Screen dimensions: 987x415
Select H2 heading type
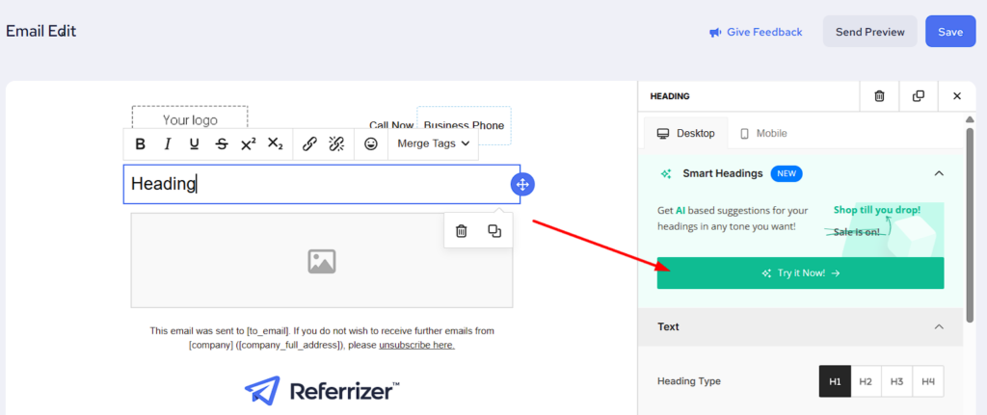866,381
